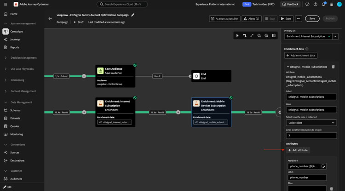
Task: Click As soon as possible schedule button
Action: tap(224, 19)
